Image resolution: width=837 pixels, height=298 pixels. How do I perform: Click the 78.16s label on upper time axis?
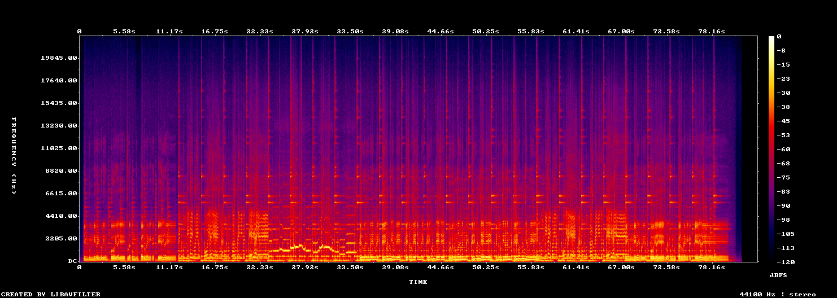(712, 32)
